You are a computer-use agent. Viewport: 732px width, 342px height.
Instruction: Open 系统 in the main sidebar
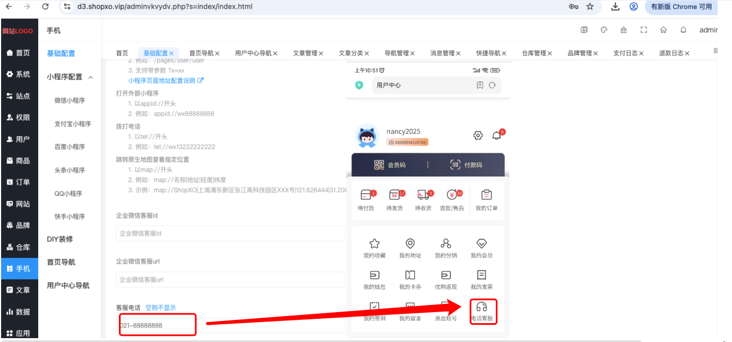19,74
